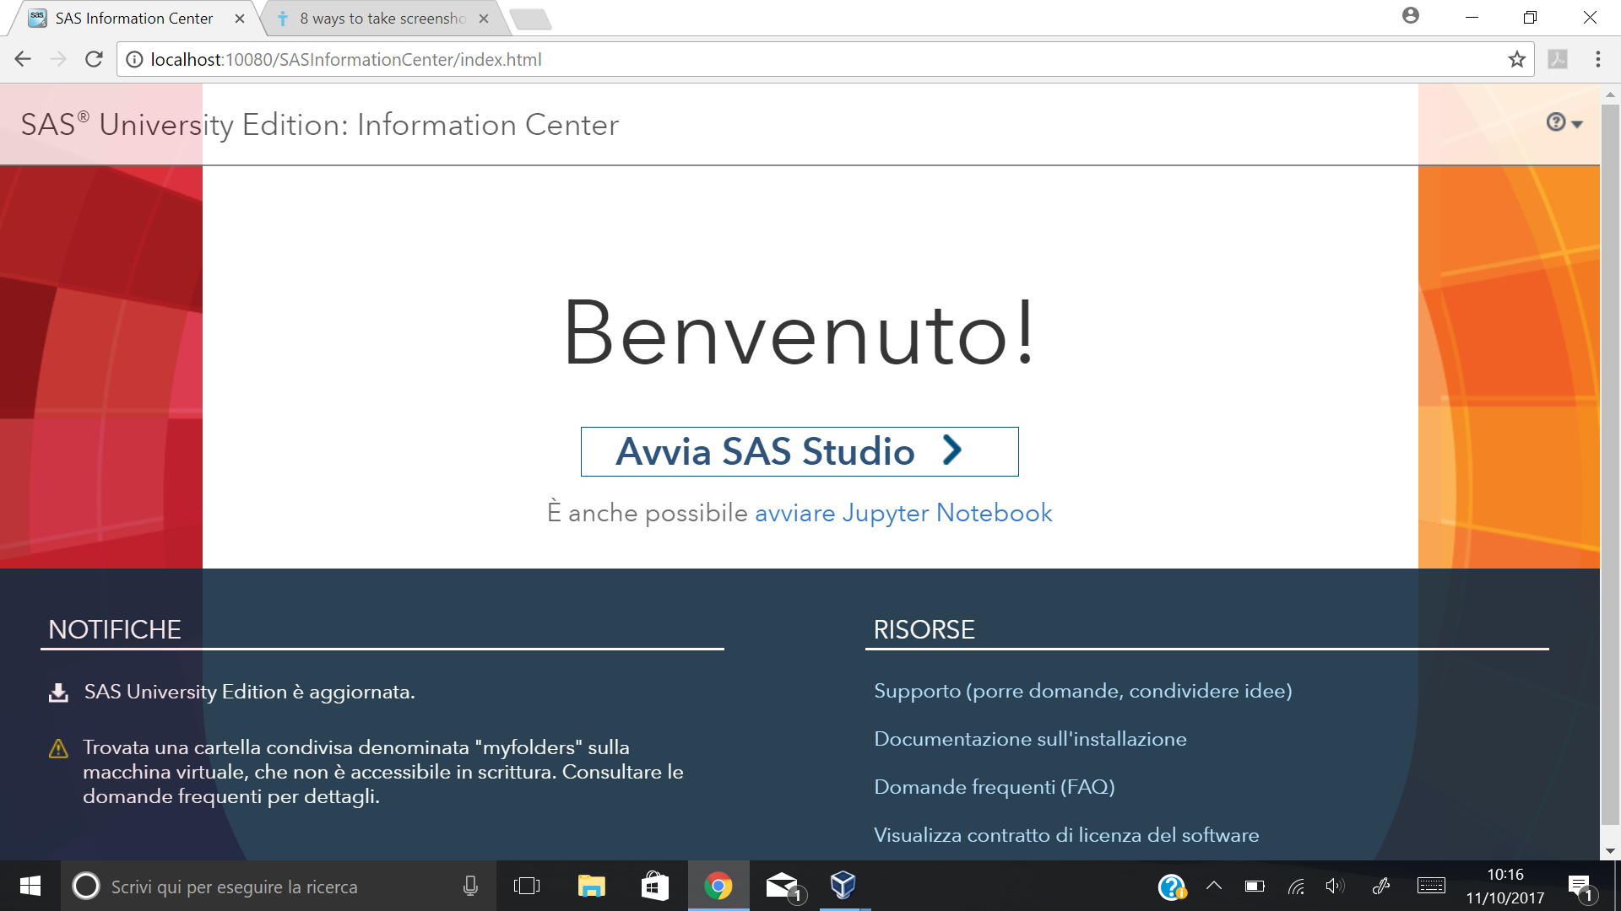Open File Explorer from the taskbar
This screenshot has height=911, width=1621.
pos(591,886)
